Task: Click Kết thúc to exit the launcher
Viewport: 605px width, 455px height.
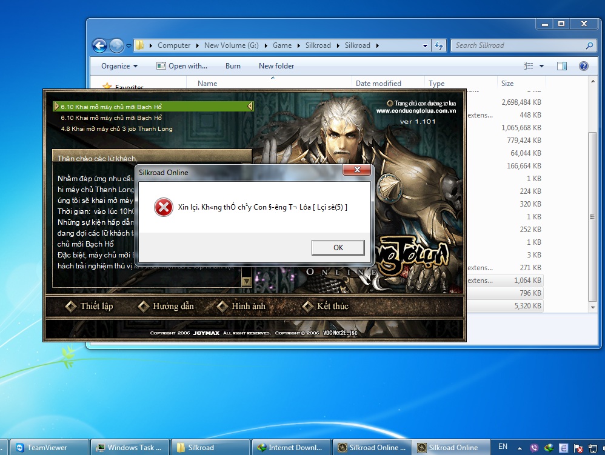Action: coord(326,306)
